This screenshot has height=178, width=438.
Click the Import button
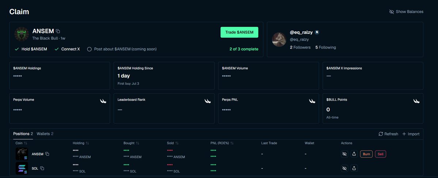411,134
